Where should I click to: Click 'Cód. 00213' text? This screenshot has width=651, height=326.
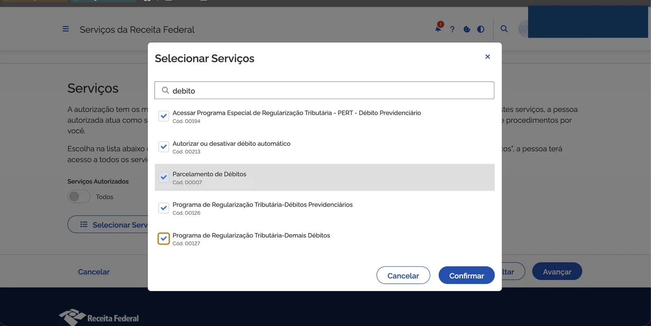click(x=186, y=152)
